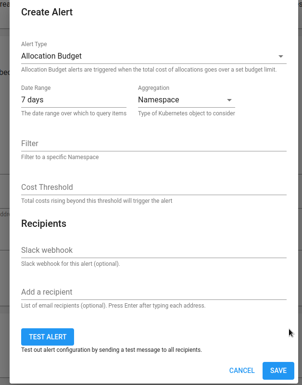Click the 'Filter to a specific Namespace' hint
The image size is (302, 385).
point(60,157)
